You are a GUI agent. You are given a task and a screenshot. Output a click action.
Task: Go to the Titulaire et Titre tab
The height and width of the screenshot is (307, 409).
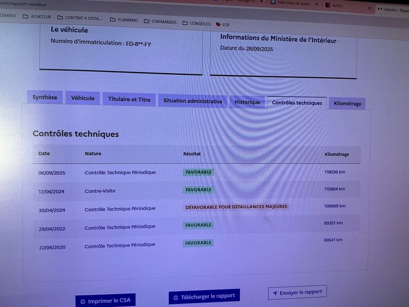pyautogui.click(x=129, y=100)
